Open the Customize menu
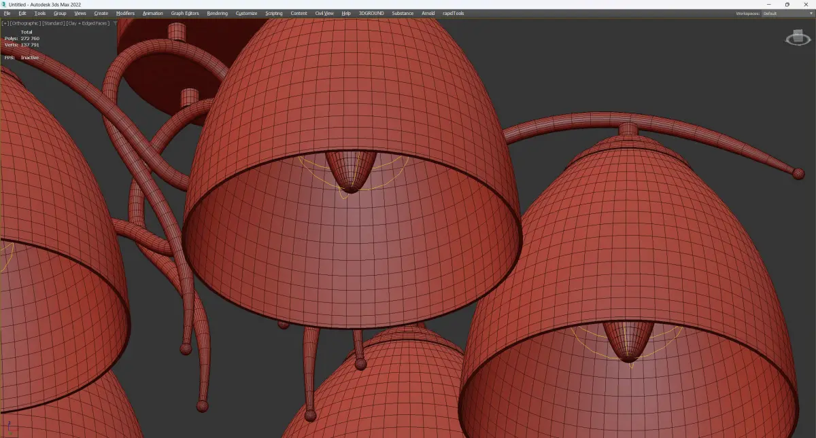 tap(247, 13)
